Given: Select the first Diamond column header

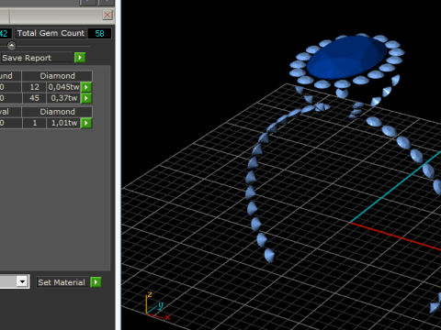Looking at the screenshot, I should (x=57, y=76).
